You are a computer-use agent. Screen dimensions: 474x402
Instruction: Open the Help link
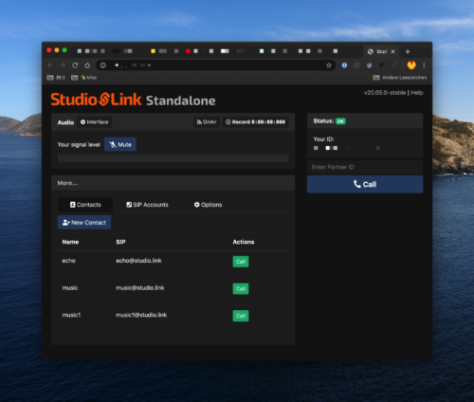417,93
